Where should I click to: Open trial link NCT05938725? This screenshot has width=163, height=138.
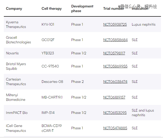115,24
